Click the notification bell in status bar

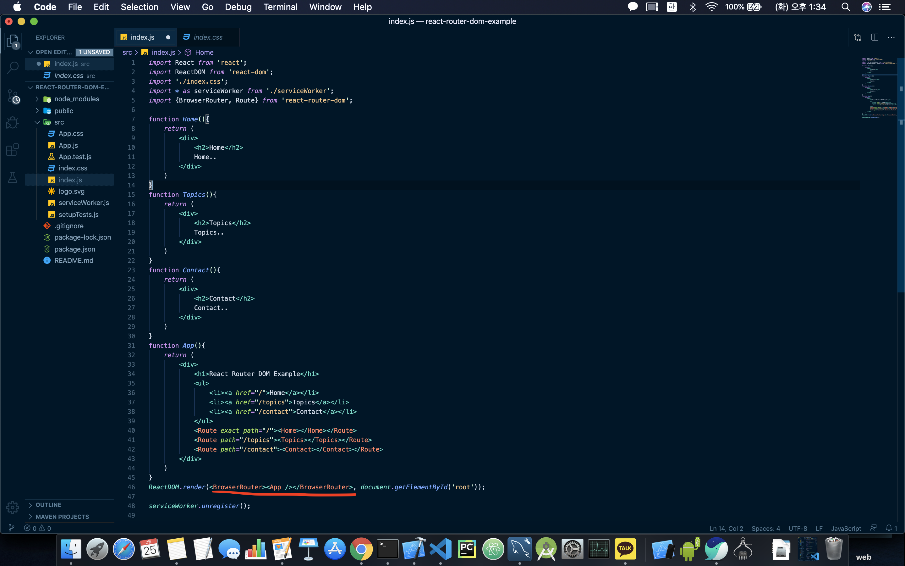(x=889, y=528)
